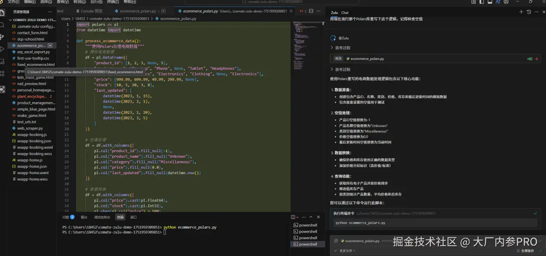Start a new chat with plus icon

point(521,12)
